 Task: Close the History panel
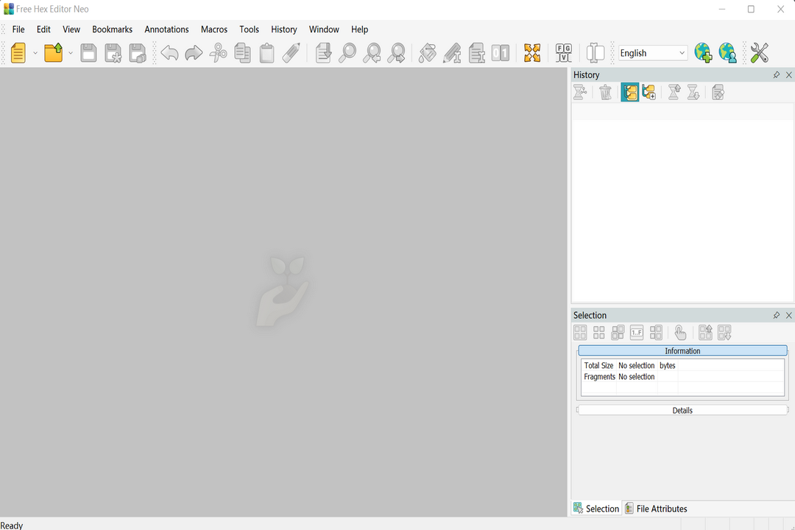click(789, 75)
